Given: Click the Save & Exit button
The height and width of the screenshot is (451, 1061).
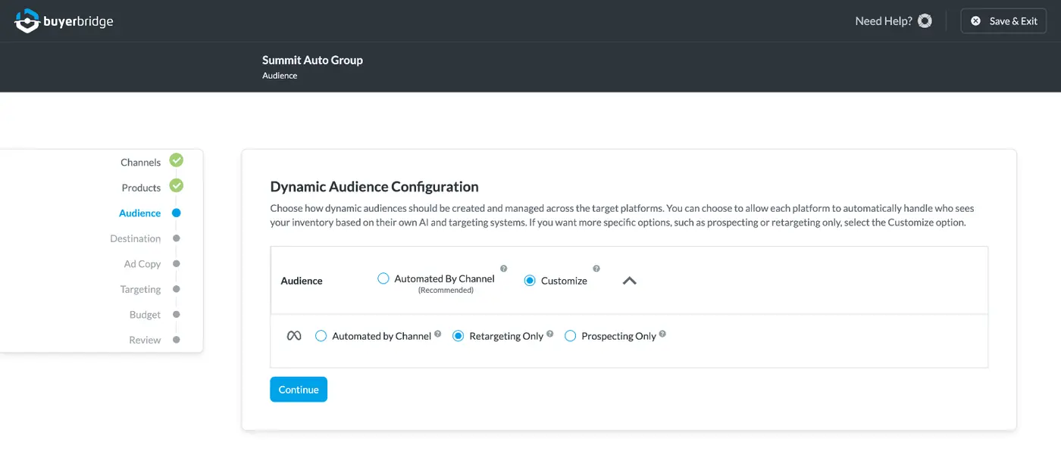Looking at the screenshot, I should click(x=1003, y=21).
